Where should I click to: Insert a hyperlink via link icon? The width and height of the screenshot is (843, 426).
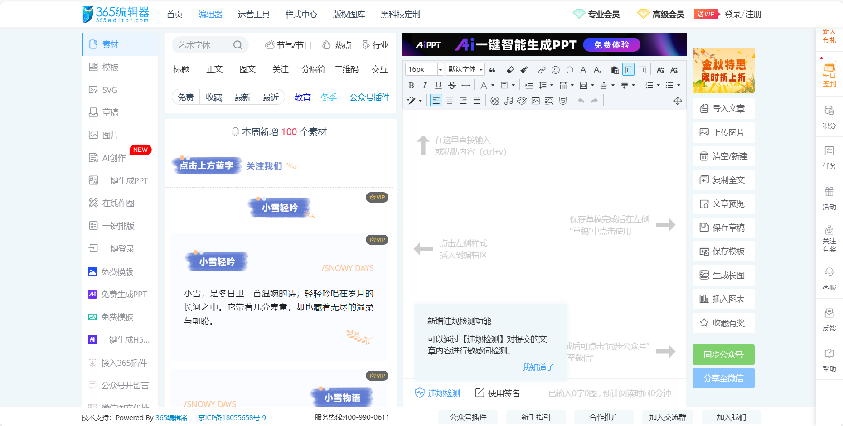coord(542,70)
